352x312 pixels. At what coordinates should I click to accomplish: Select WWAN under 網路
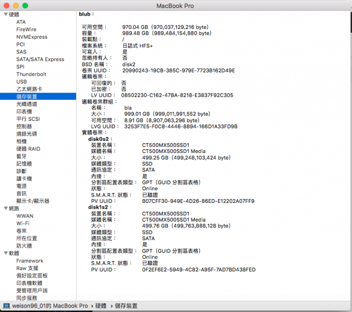click(x=25, y=216)
